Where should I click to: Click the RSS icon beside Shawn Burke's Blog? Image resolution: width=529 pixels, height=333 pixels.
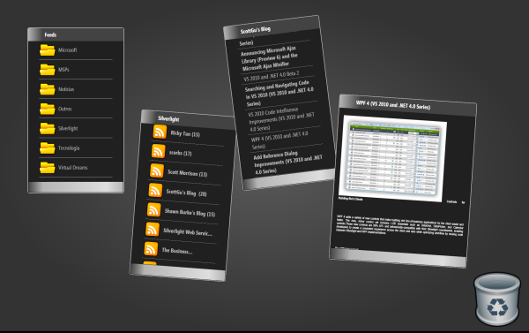pos(153,209)
